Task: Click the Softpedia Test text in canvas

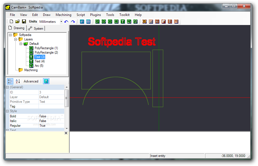Action: 122,42
